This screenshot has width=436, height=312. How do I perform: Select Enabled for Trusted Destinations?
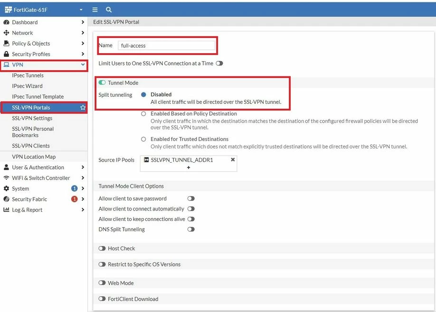143,139
